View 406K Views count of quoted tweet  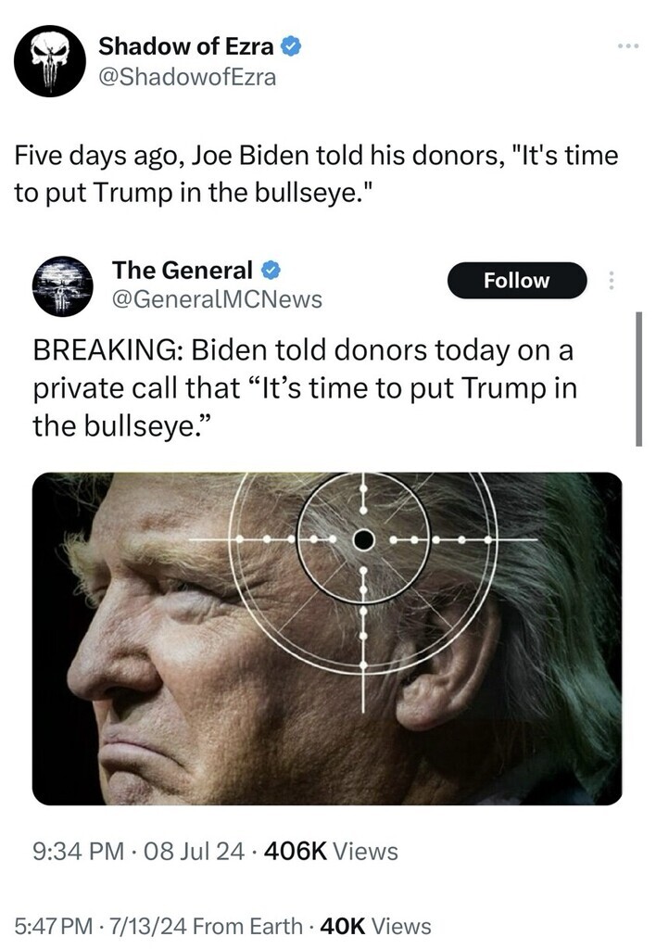(331, 851)
